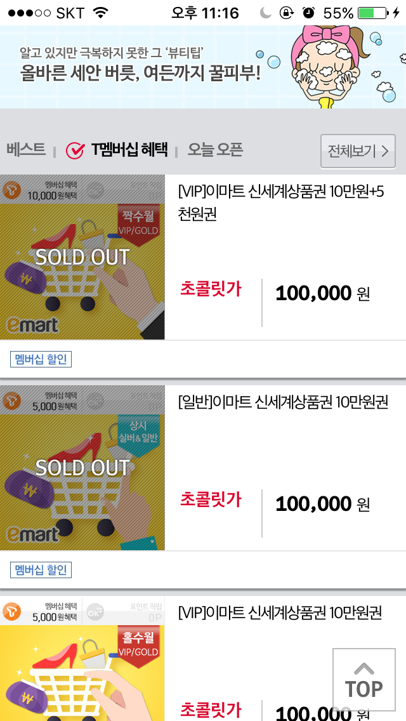The height and width of the screenshot is (721, 406).
Task: Tap the 상시 실버&일반 ribbon badge
Action: coord(138,432)
